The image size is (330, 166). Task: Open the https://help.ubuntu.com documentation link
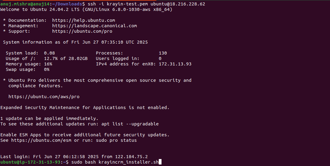83,20
